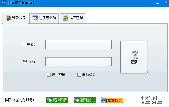Click the second green 微我吧 WeChat button
Screen dimensions: 169x107
tap(84, 100)
